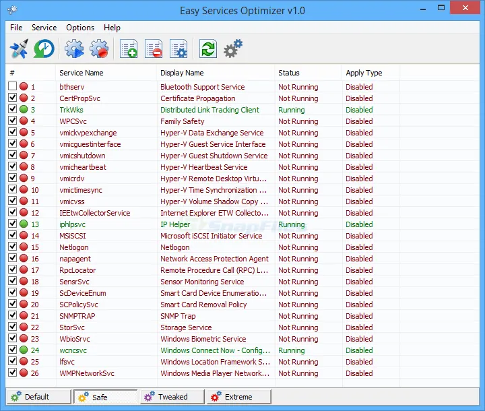The width and height of the screenshot is (485, 411).
Task: Click the list with red minus icon
Action: point(154,49)
